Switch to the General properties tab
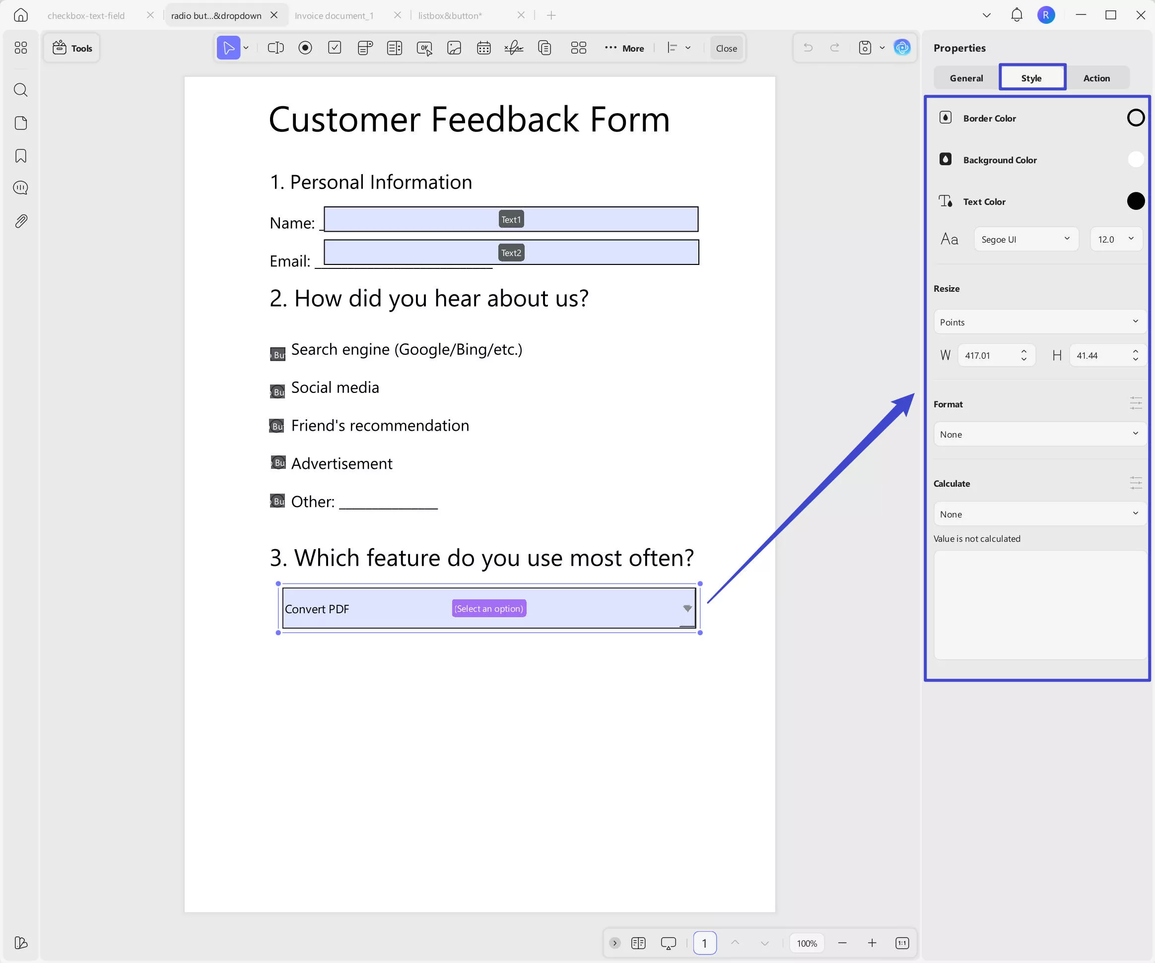This screenshot has width=1155, height=963. tap(966, 78)
